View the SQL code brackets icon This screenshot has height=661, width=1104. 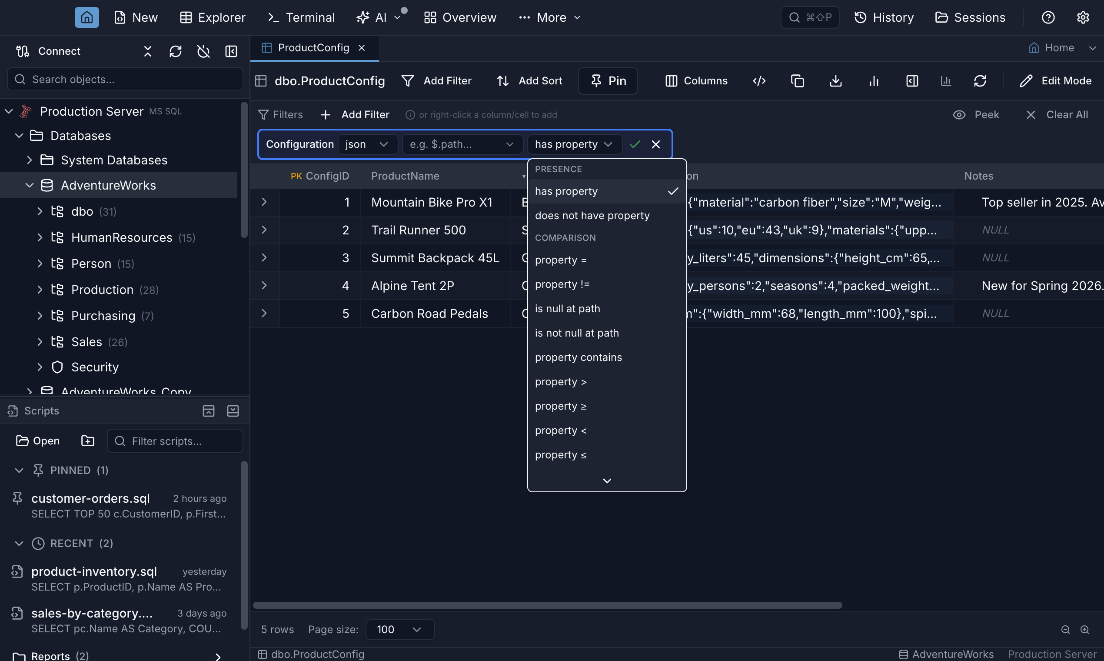759,80
